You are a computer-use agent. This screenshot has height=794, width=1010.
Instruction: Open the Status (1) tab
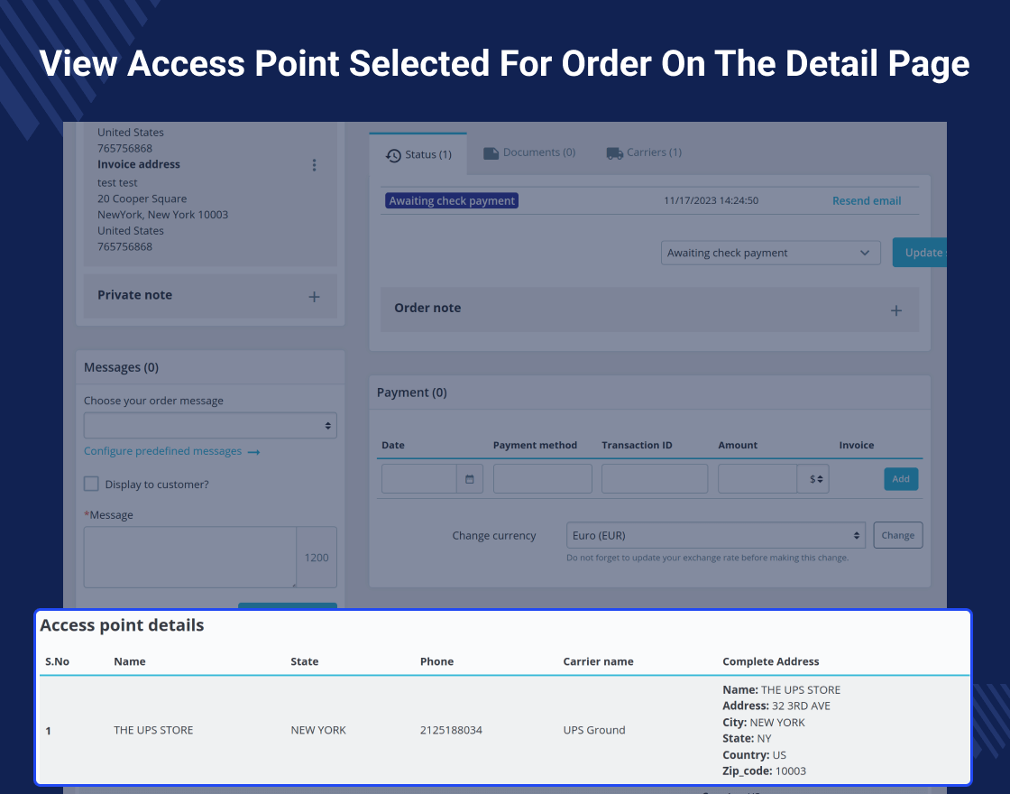(x=418, y=154)
